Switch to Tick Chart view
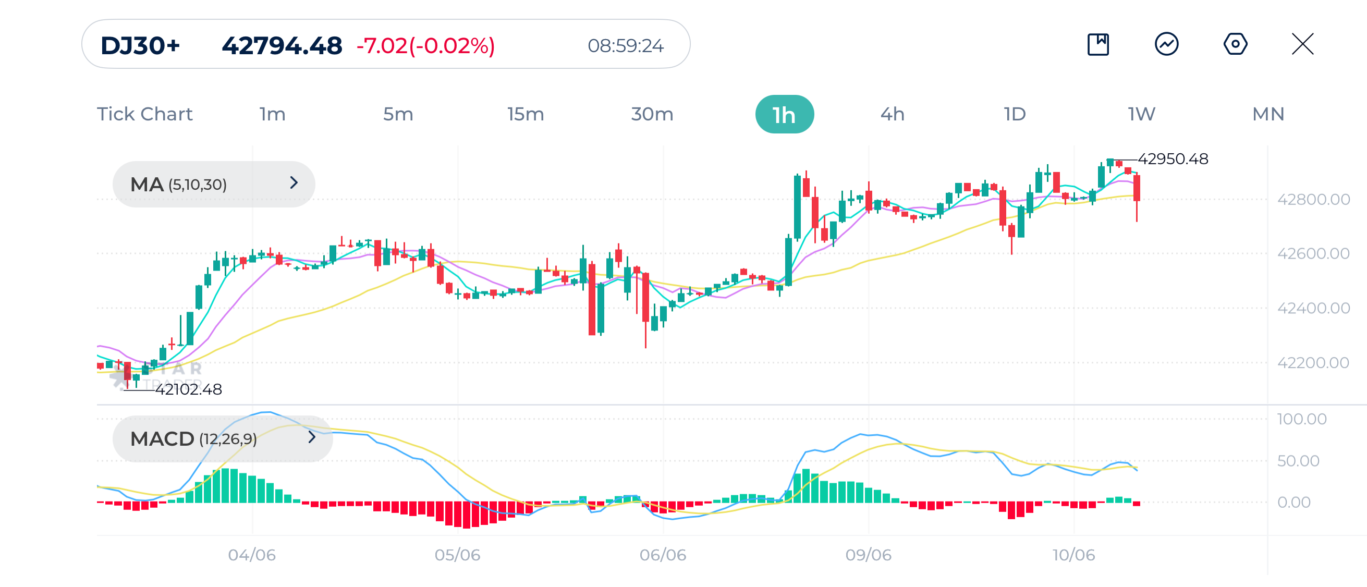Screen dimensions: 1367x587 pyautogui.click(x=144, y=114)
